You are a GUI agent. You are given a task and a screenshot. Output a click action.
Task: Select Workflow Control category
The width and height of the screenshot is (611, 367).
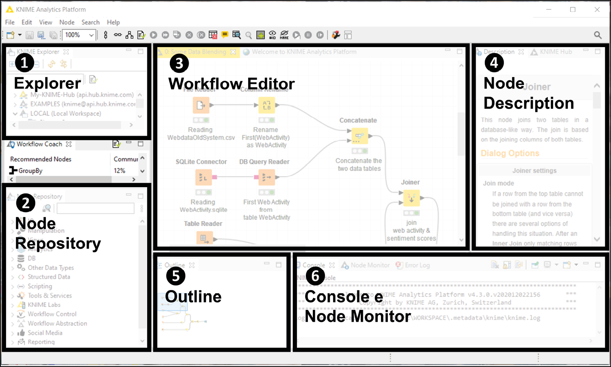point(52,314)
